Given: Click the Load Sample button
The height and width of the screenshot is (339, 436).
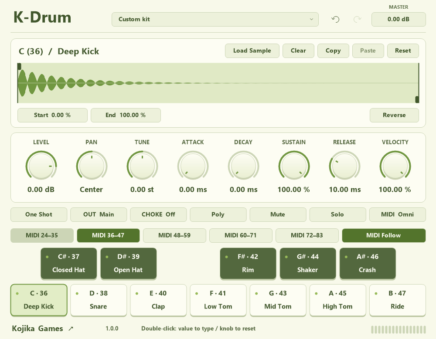Looking at the screenshot, I should coord(252,51).
